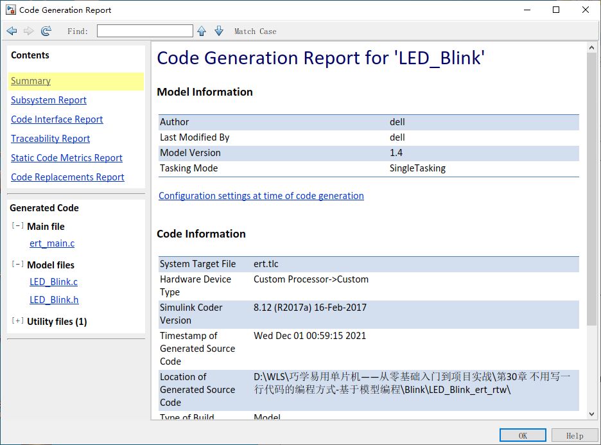Open the Code Interface Report
601x445 pixels.
point(57,119)
